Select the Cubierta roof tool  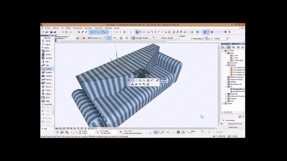coord(47,76)
